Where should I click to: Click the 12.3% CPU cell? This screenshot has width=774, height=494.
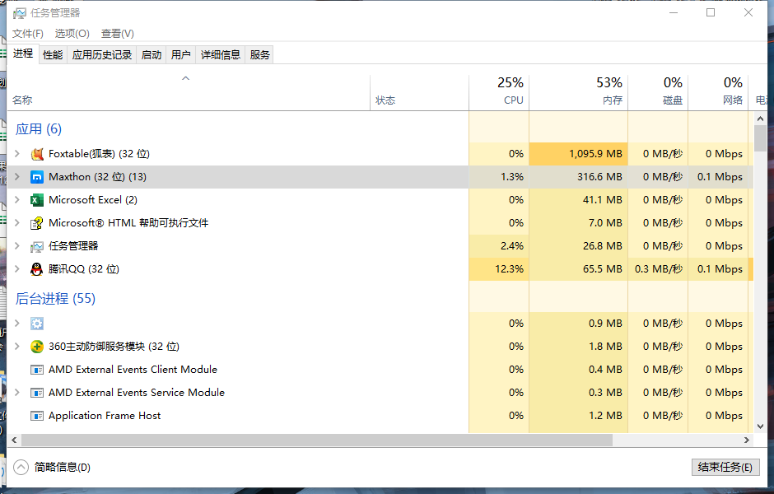(x=498, y=269)
